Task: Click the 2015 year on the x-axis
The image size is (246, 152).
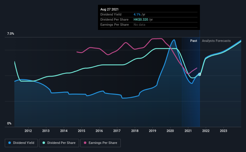Action: click(x=82, y=131)
